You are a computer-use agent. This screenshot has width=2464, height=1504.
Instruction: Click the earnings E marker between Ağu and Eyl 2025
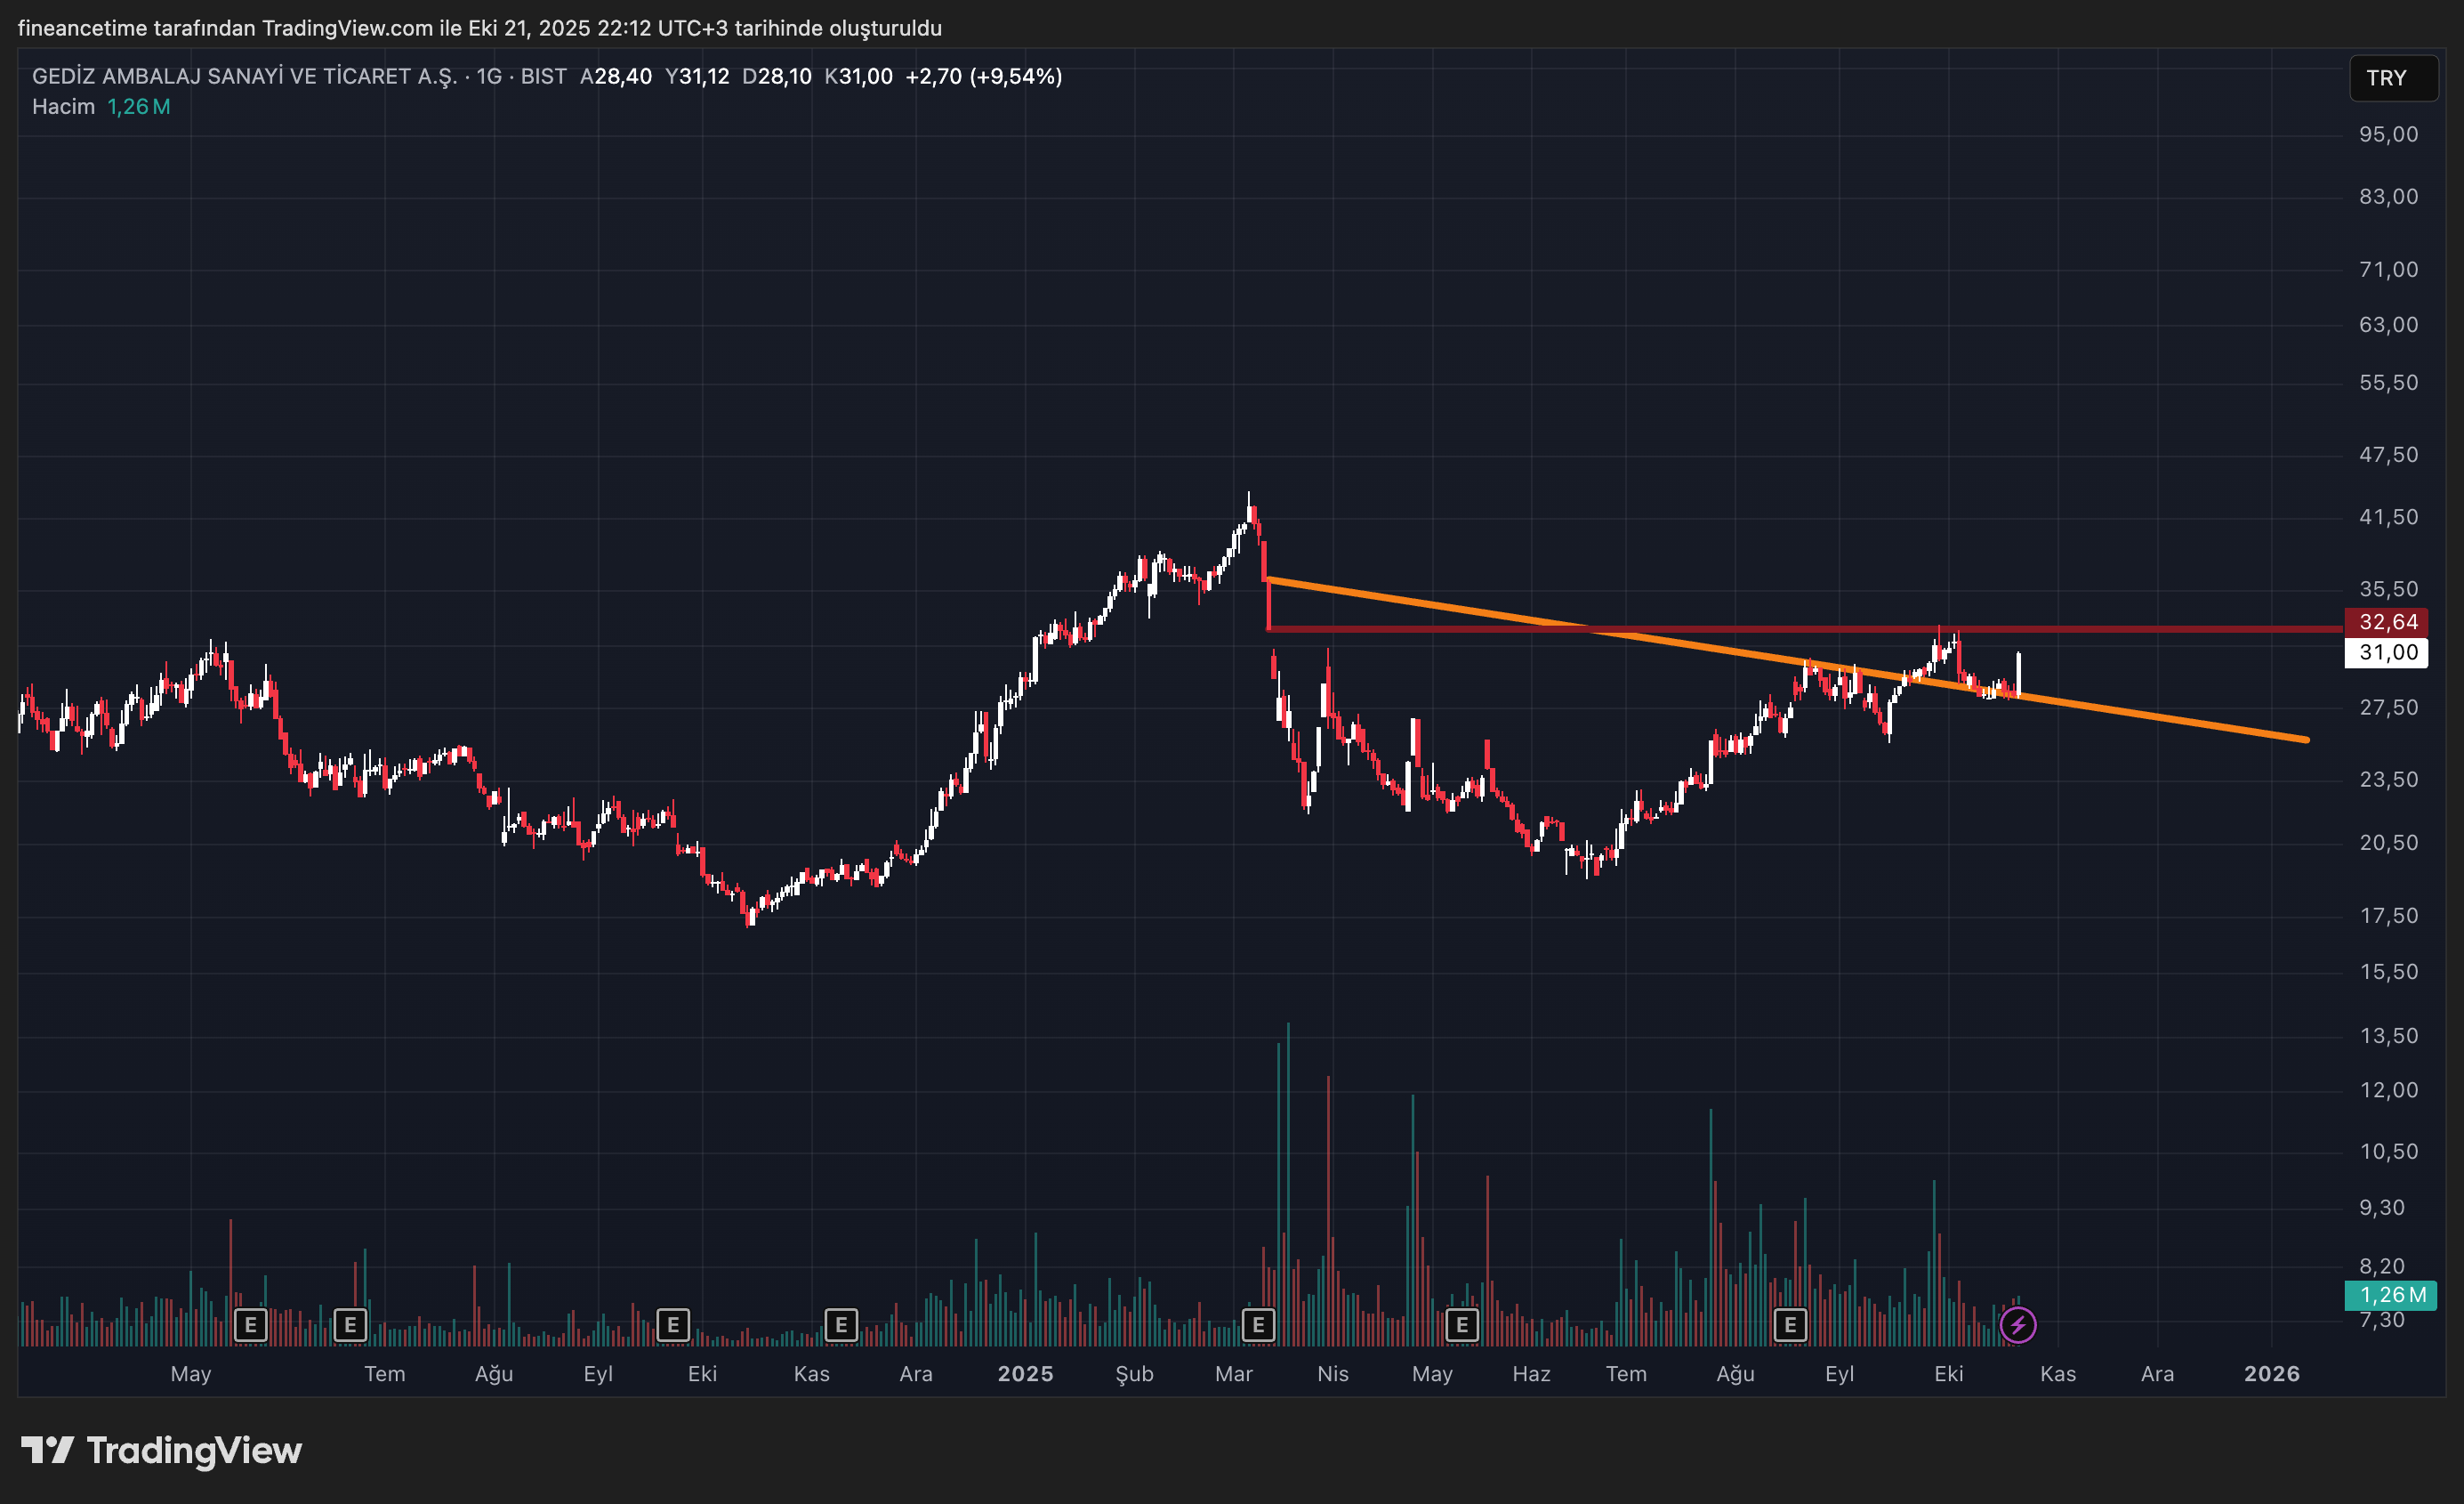coord(1790,1325)
